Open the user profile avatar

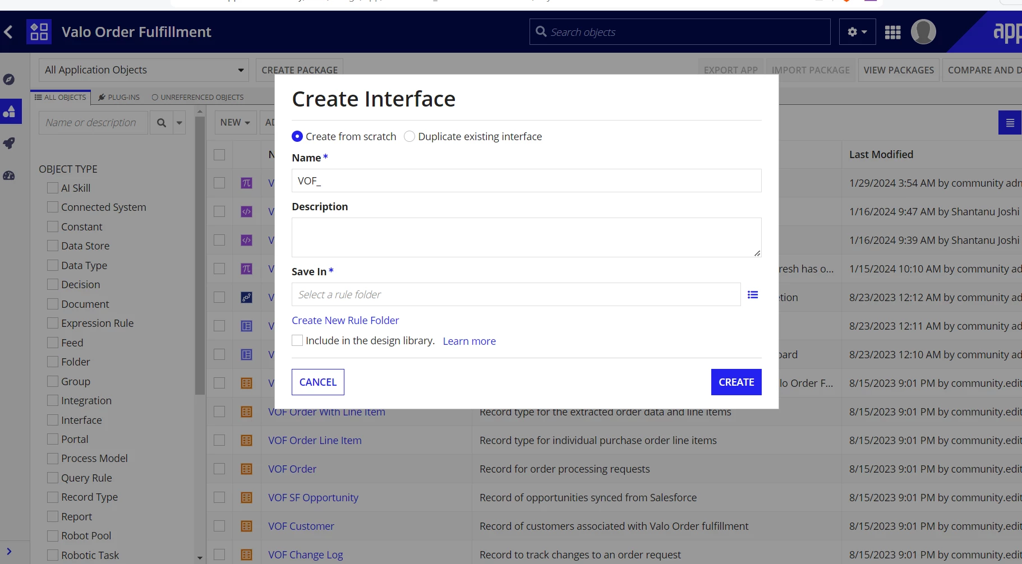923,32
